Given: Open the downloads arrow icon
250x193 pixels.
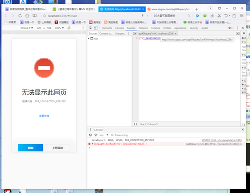Looking at the screenshot, I should 212,15.
